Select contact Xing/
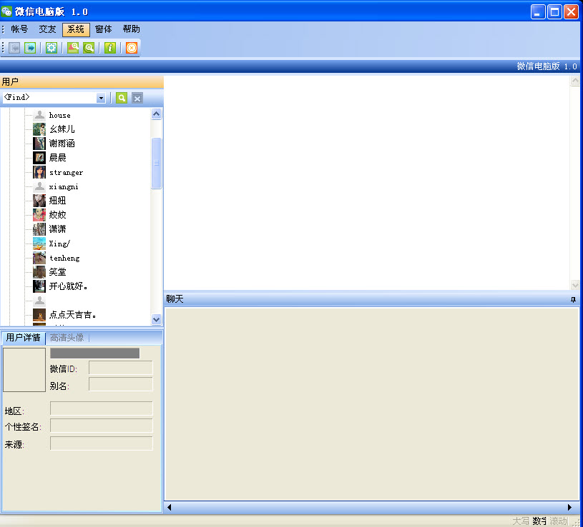 pos(59,244)
